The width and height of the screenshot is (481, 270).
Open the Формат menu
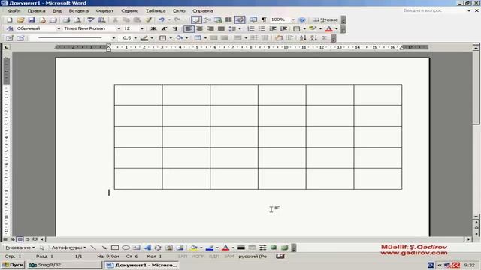coord(104,10)
